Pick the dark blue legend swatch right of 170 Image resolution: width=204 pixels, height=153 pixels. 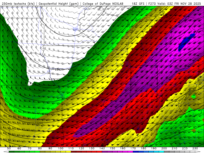(136, 152)
